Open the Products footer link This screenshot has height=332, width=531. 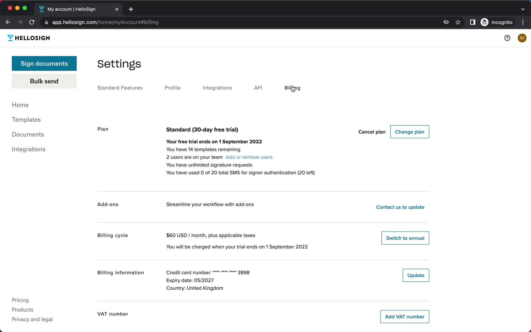(x=23, y=310)
